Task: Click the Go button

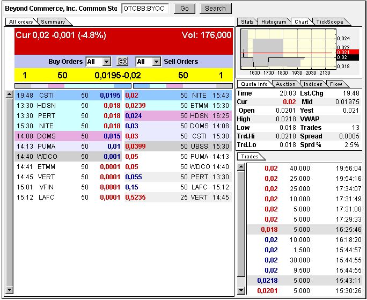Action: point(185,9)
